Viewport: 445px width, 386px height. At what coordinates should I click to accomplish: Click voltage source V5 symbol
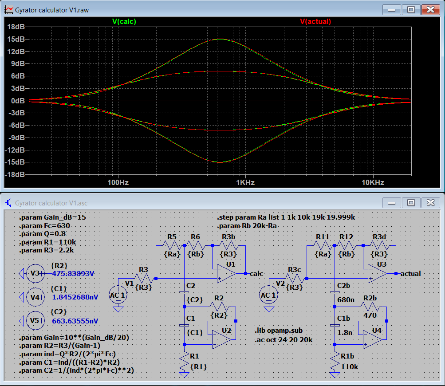[35, 321]
